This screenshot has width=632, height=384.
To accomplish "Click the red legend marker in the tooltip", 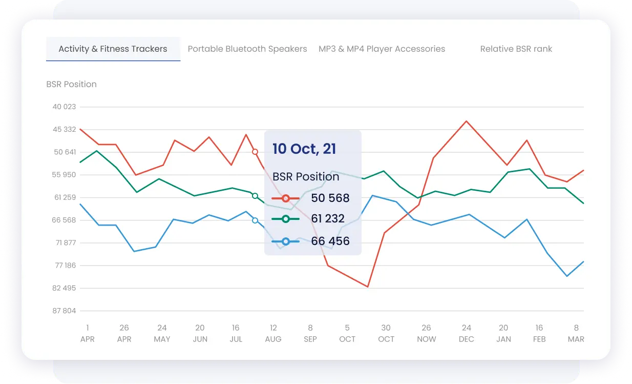I will (286, 198).
